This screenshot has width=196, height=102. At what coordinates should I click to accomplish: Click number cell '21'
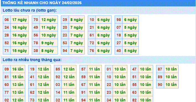click(x=92, y=27)
